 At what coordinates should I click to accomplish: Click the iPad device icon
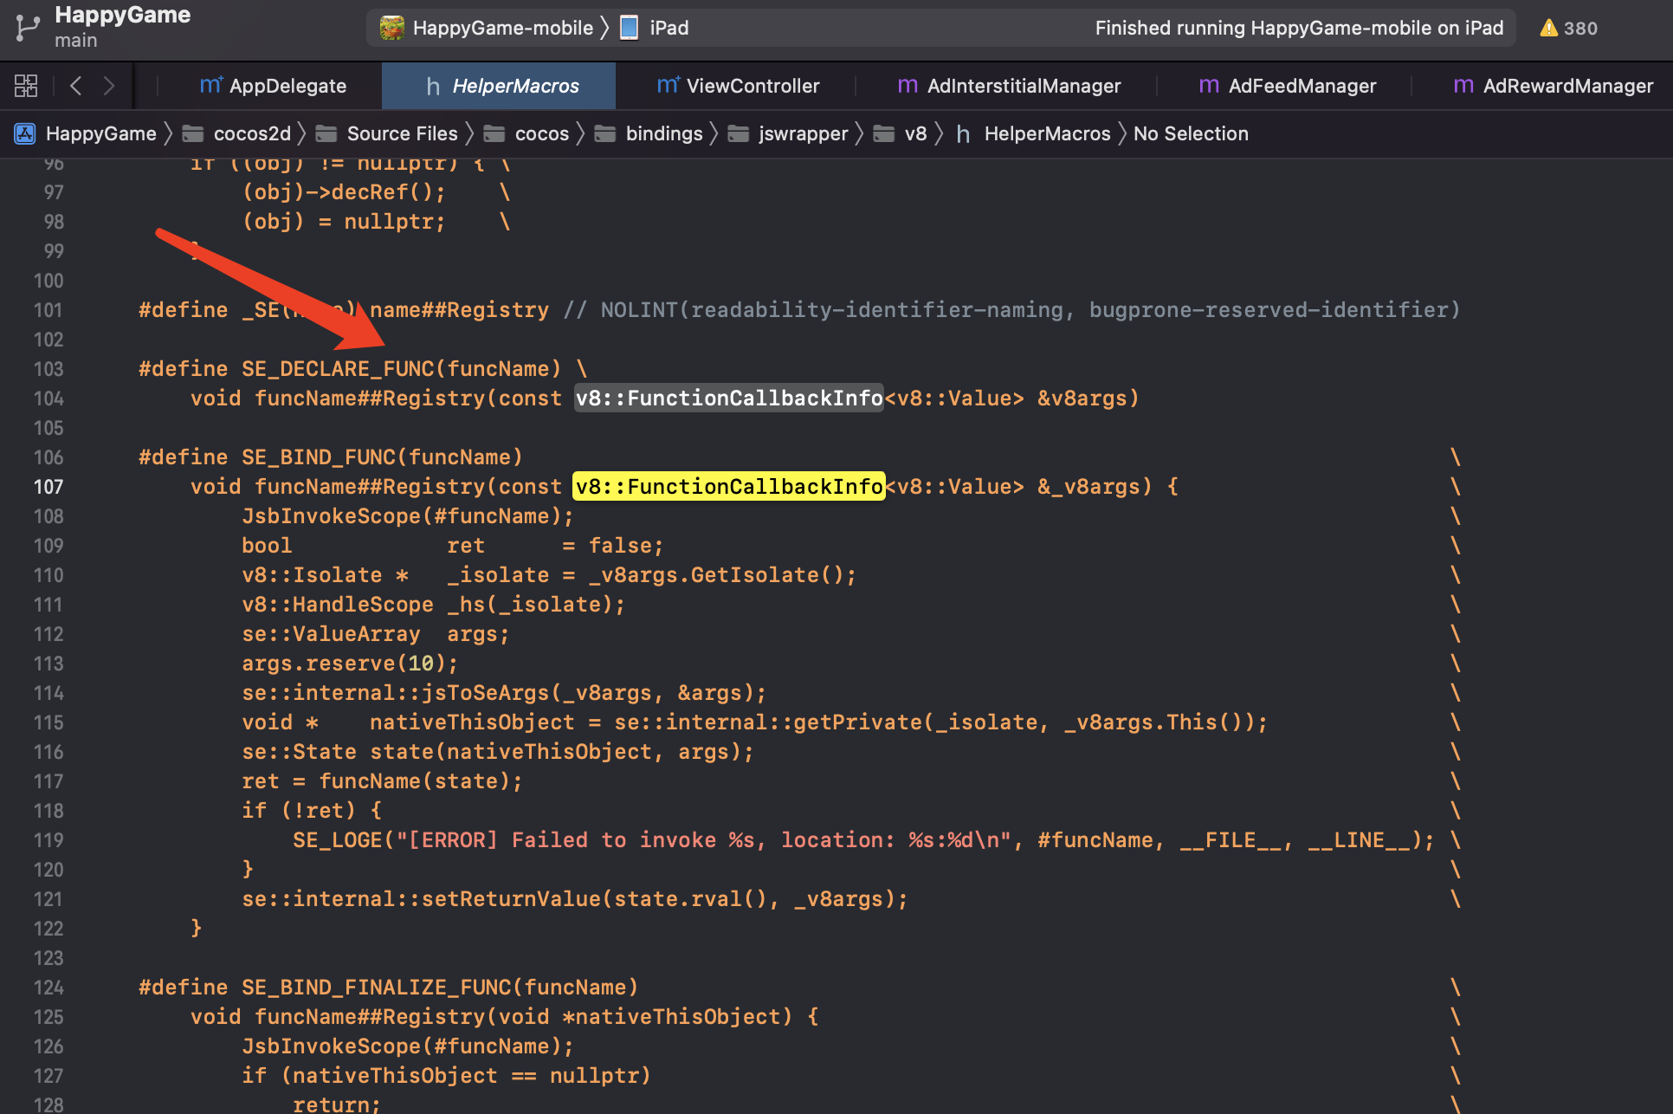point(630,28)
